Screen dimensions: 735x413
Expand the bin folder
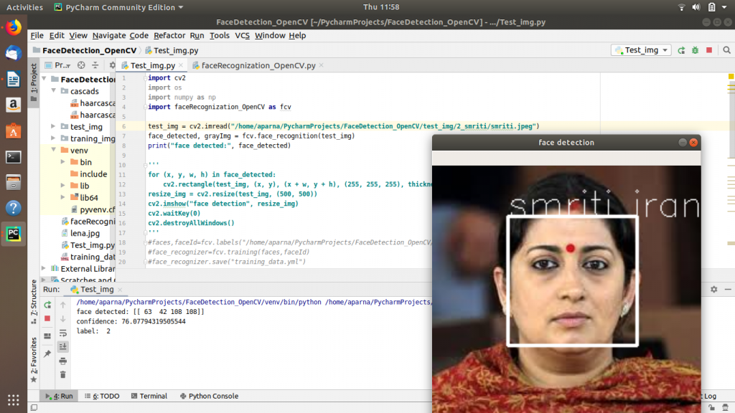pyautogui.click(x=63, y=162)
